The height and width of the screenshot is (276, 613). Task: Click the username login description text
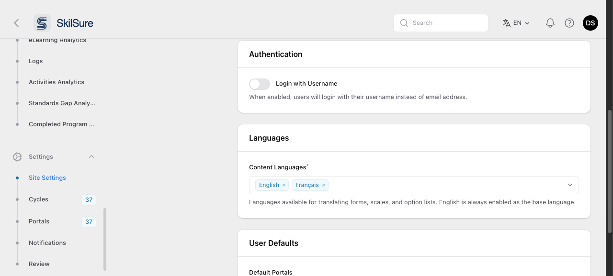click(x=358, y=97)
